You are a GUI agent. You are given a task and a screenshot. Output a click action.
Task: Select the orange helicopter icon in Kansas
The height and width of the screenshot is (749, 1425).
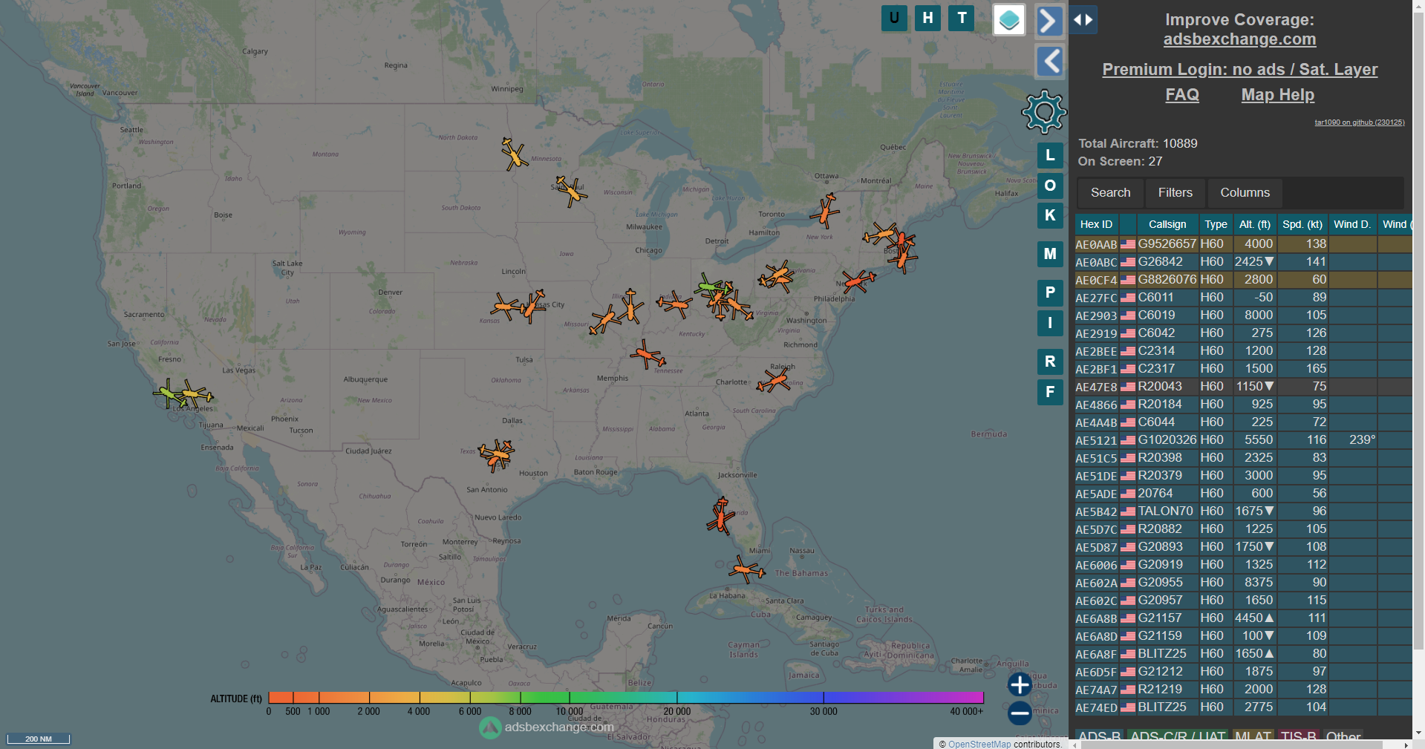pyautogui.click(x=506, y=306)
